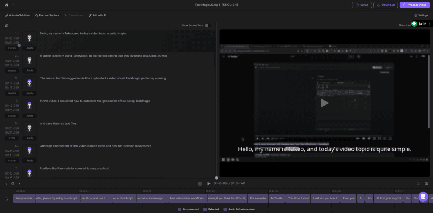The image size is (433, 213).
Task: Click Non-selected legend swatch
Action: coord(179,210)
